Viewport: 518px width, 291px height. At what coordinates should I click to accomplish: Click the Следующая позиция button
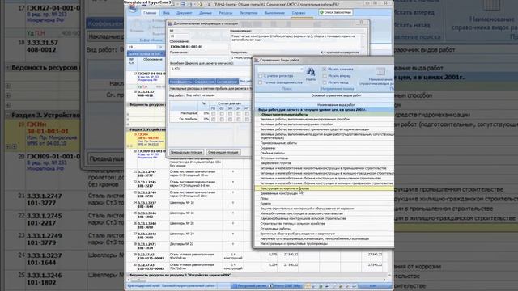pyautogui.click(x=223, y=152)
